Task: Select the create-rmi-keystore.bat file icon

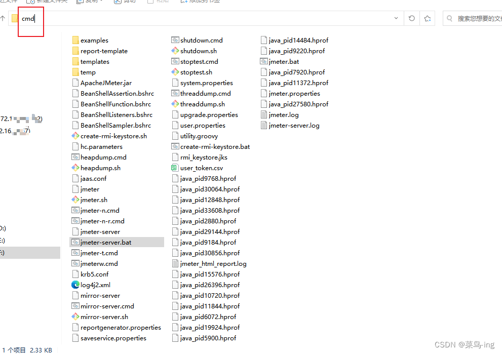Action: point(175,146)
